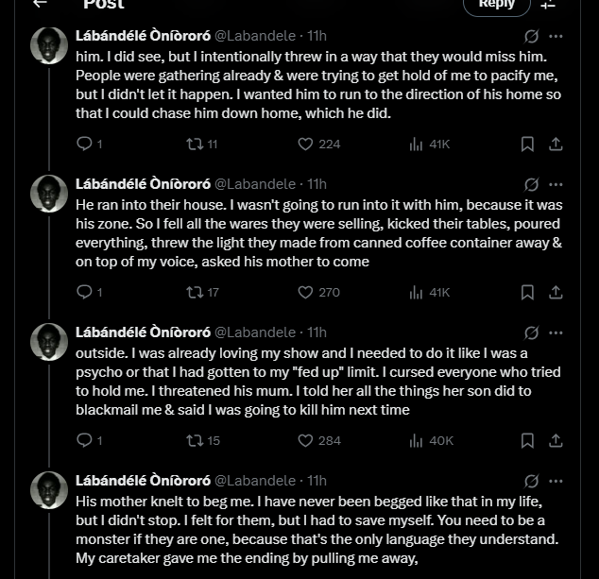The image size is (599, 579).
Task: Open Grok icon on 'He ran into' post
Action: coord(532,184)
